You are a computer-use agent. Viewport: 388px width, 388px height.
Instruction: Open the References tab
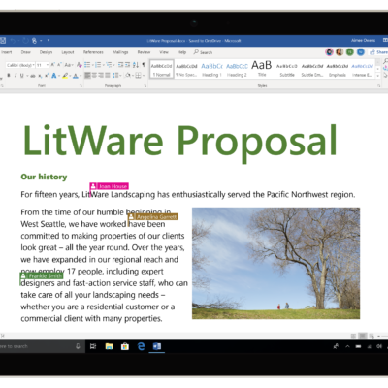pyautogui.click(x=93, y=52)
